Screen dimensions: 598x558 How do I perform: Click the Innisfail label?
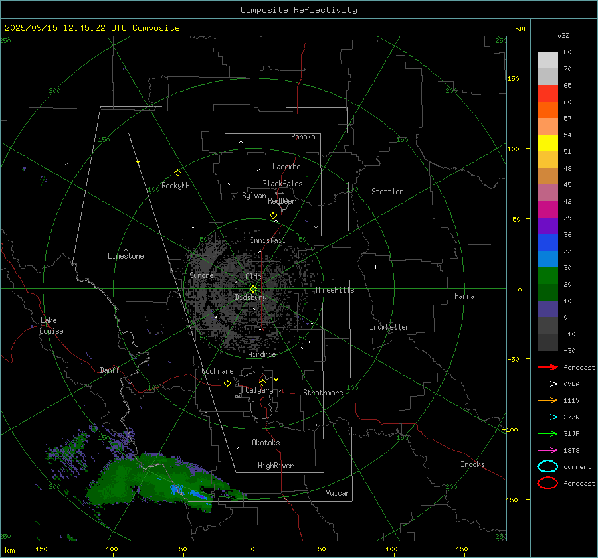tap(268, 240)
